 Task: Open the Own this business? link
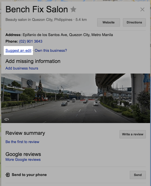click(51, 51)
